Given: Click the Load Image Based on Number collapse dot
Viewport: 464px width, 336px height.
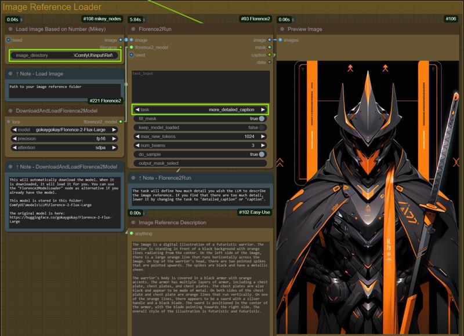Looking at the screenshot, I should pyautogui.click(x=10, y=29).
